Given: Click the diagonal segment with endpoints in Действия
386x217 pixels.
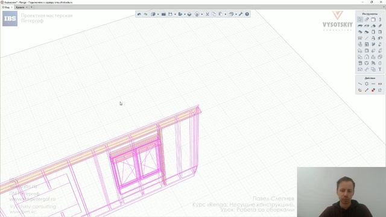Looking at the screenshot, I should (367, 90).
